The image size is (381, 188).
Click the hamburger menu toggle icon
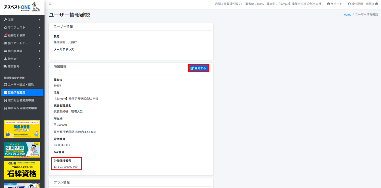(x=50, y=4)
